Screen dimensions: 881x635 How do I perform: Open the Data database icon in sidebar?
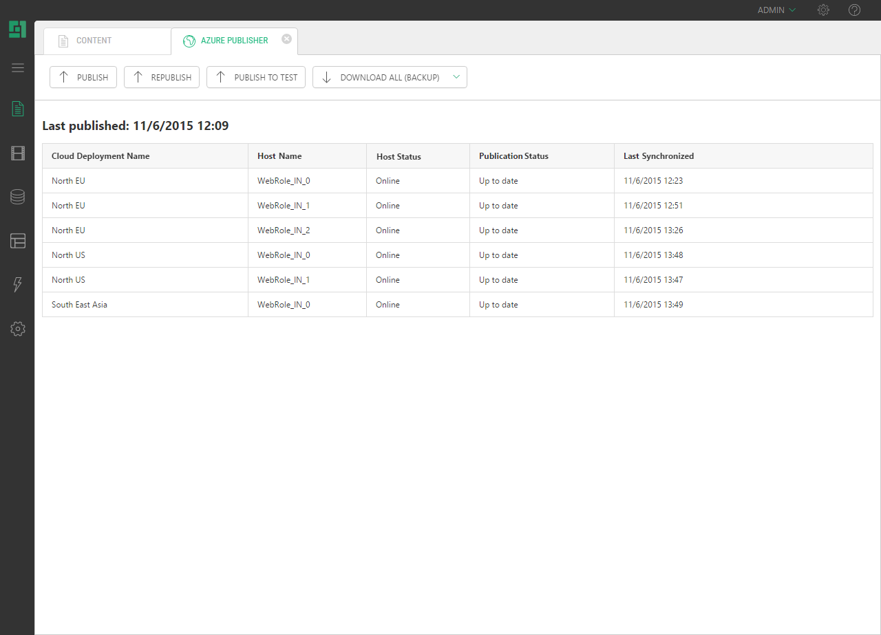[x=18, y=197]
